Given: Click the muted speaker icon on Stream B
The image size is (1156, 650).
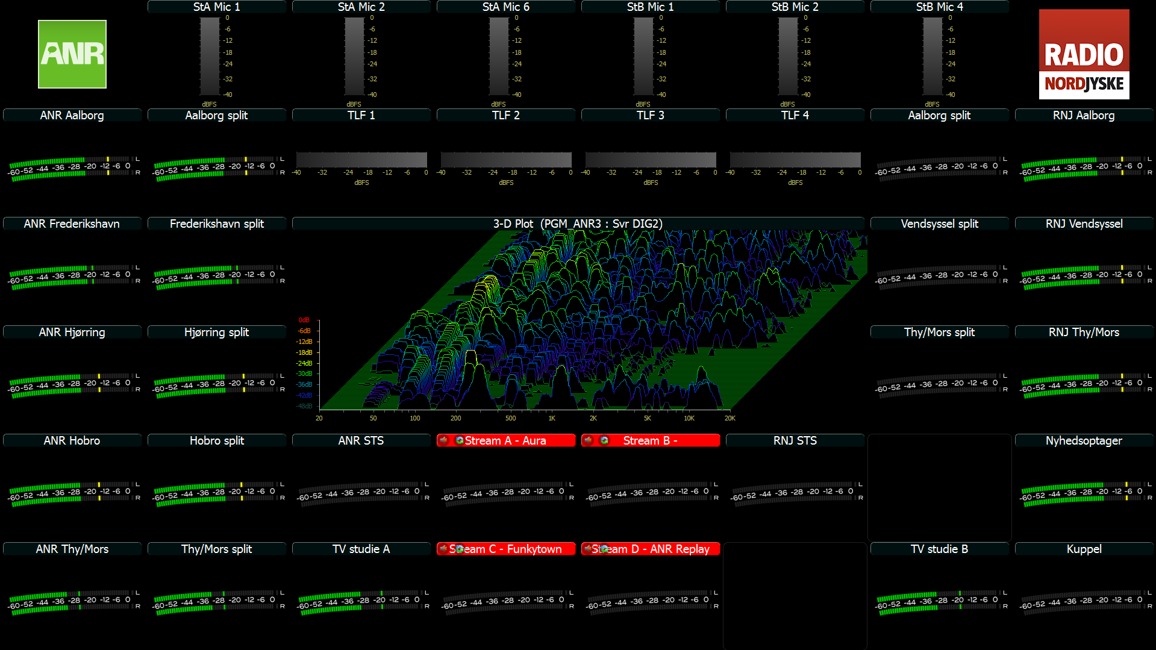Looking at the screenshot, I should (589, 440).
